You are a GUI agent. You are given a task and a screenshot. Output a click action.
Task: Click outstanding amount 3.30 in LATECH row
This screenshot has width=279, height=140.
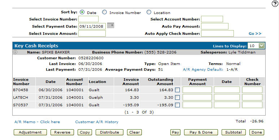coord(169,98)
